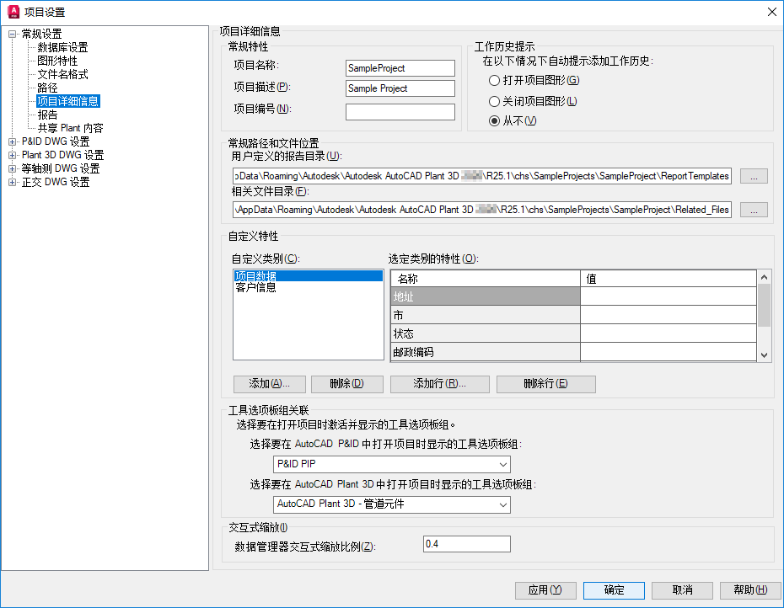Click the 用户定义的报告目录 path field
The image size is (784, 608).
tap(482, 176)
